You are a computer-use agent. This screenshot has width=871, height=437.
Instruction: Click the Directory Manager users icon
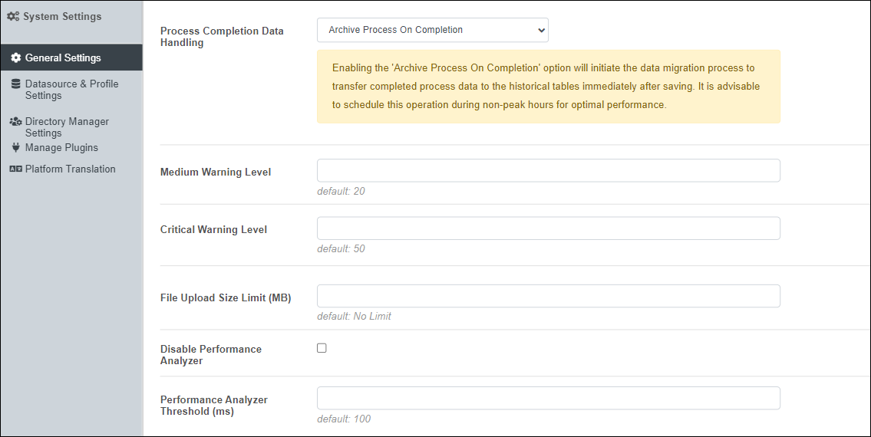[15, 121]
